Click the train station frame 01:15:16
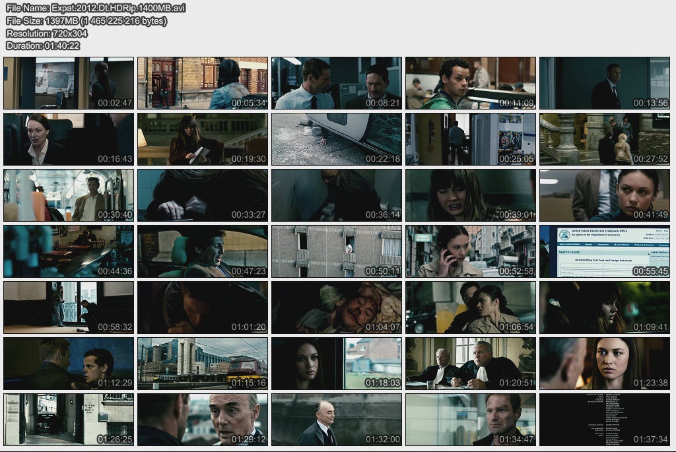676x452 pixels. (x=203, y=364)
